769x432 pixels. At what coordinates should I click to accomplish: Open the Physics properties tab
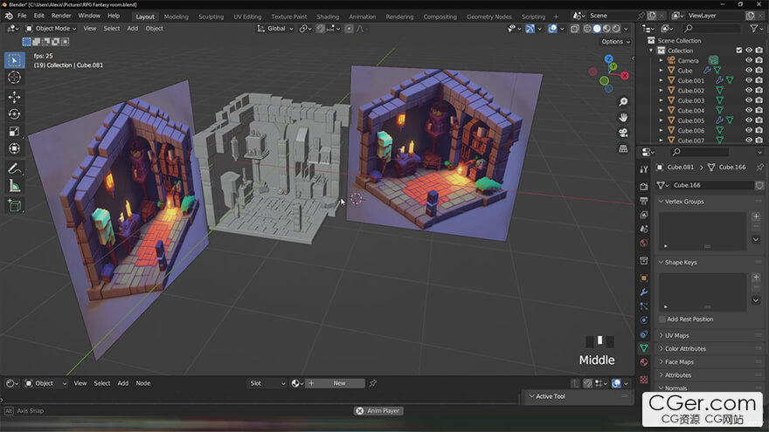[x=644, y=319]
